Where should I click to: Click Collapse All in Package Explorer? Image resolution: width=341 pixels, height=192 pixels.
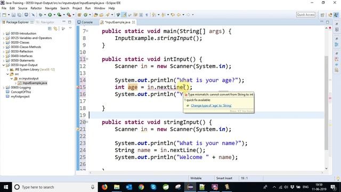click(50, 28)
